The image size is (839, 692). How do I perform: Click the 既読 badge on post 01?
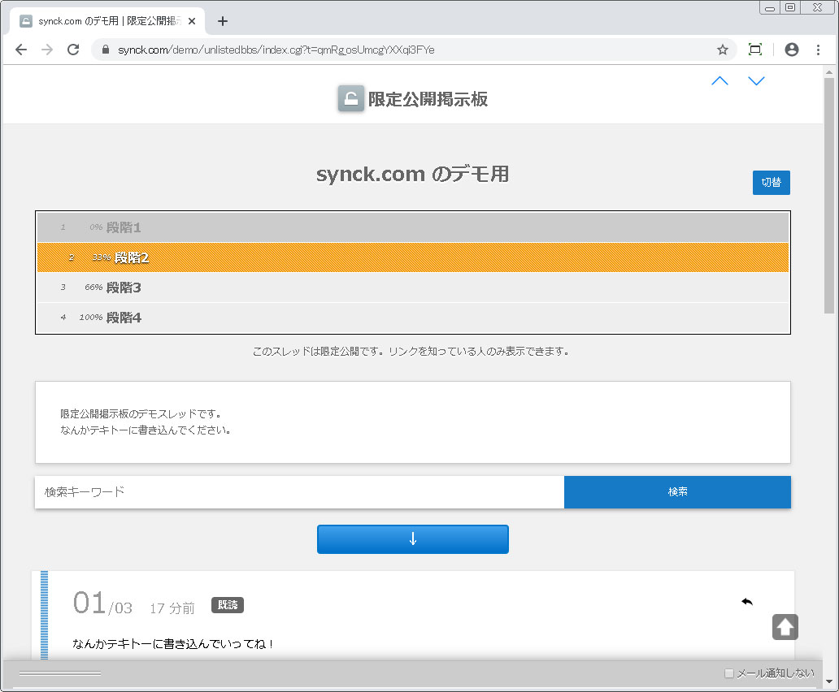click(228, 605)
